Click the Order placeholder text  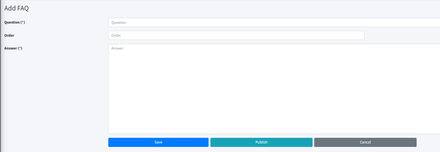pyautogui.click(x=116, y=36)
